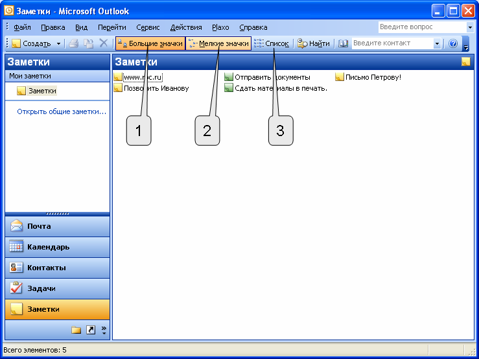The height and width of the screenshot is (359, 479).
Task: Open the Вид menu
Action: click(81, 27)
